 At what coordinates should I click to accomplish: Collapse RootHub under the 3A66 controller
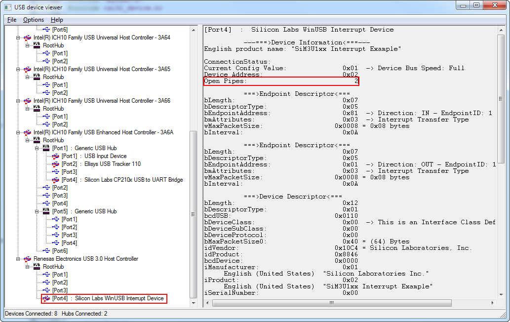(28, 109)
